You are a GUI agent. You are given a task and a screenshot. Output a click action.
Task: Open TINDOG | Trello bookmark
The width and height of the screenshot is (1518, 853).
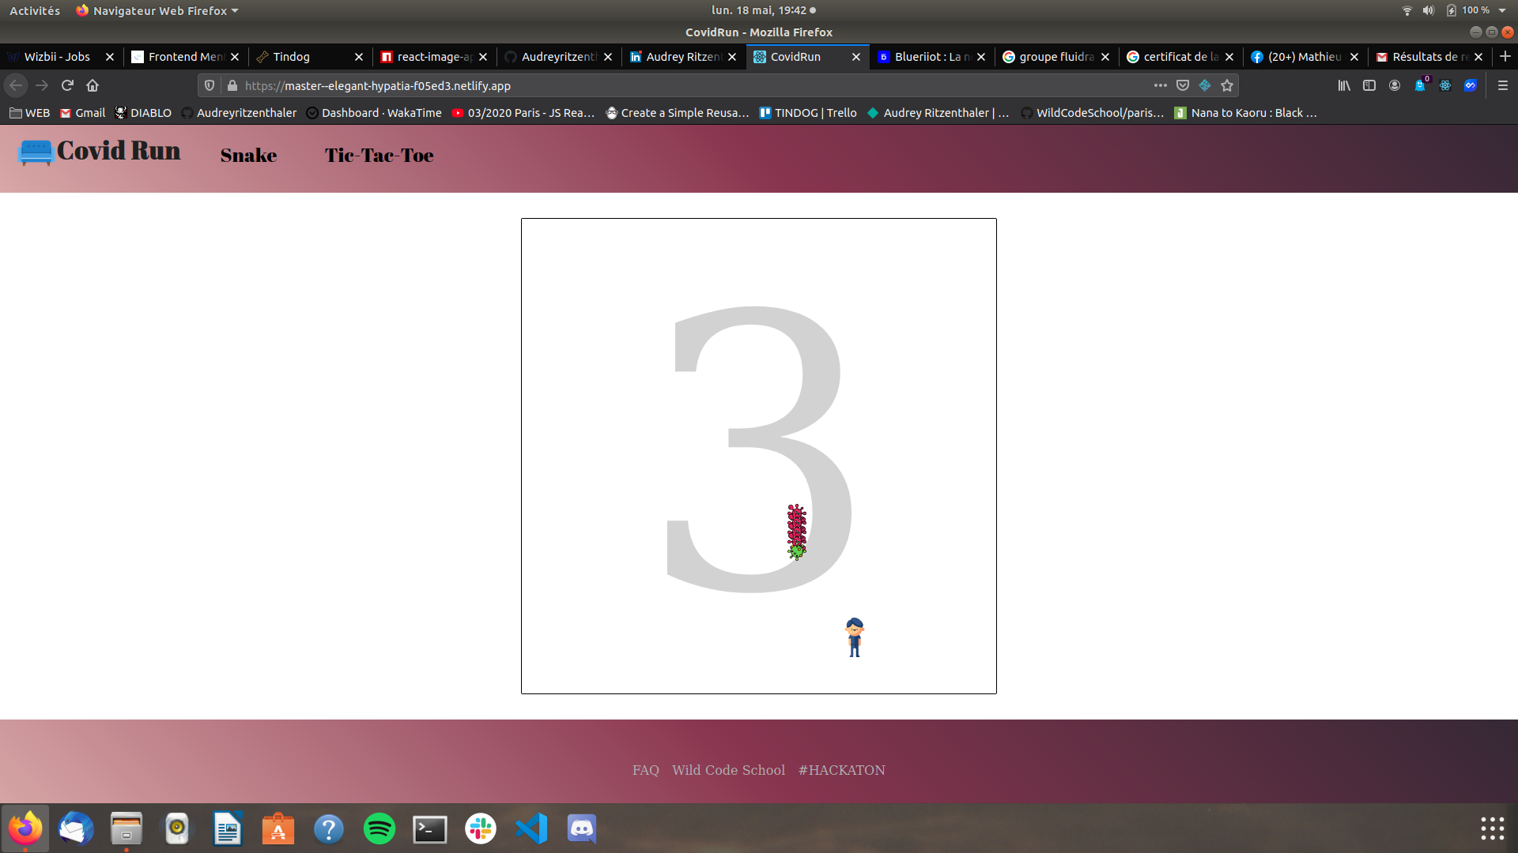[808, 113]
